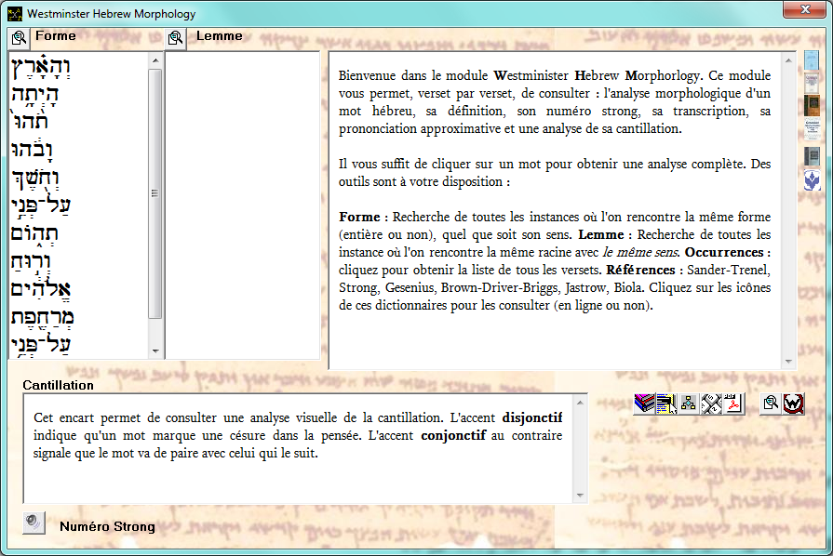This screenshot has height=556, width=833.
Task: Click the Cantillation heading
Action: click(58, 385)
